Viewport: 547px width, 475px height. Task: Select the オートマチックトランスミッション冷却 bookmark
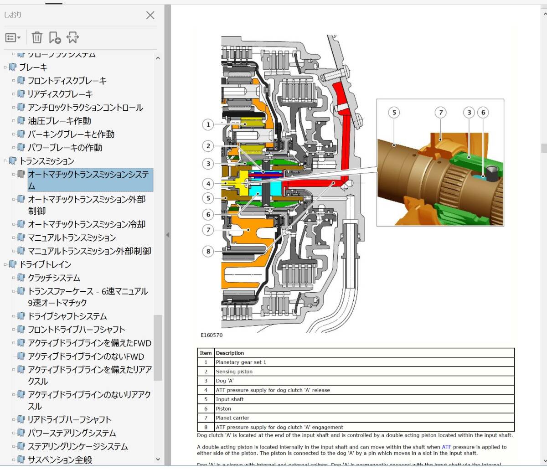[87, 224]
